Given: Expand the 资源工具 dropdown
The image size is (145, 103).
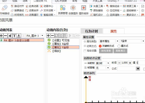Looking at the screenshot, I should point(137,6).
